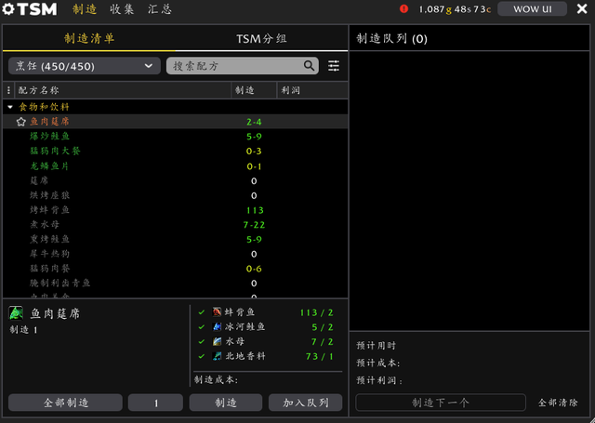Click the 制造下一个 button
Screen dimensions: 595x423
coord(441,403)
